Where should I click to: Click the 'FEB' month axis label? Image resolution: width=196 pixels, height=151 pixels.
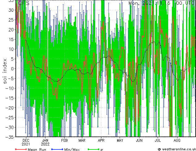64,141
